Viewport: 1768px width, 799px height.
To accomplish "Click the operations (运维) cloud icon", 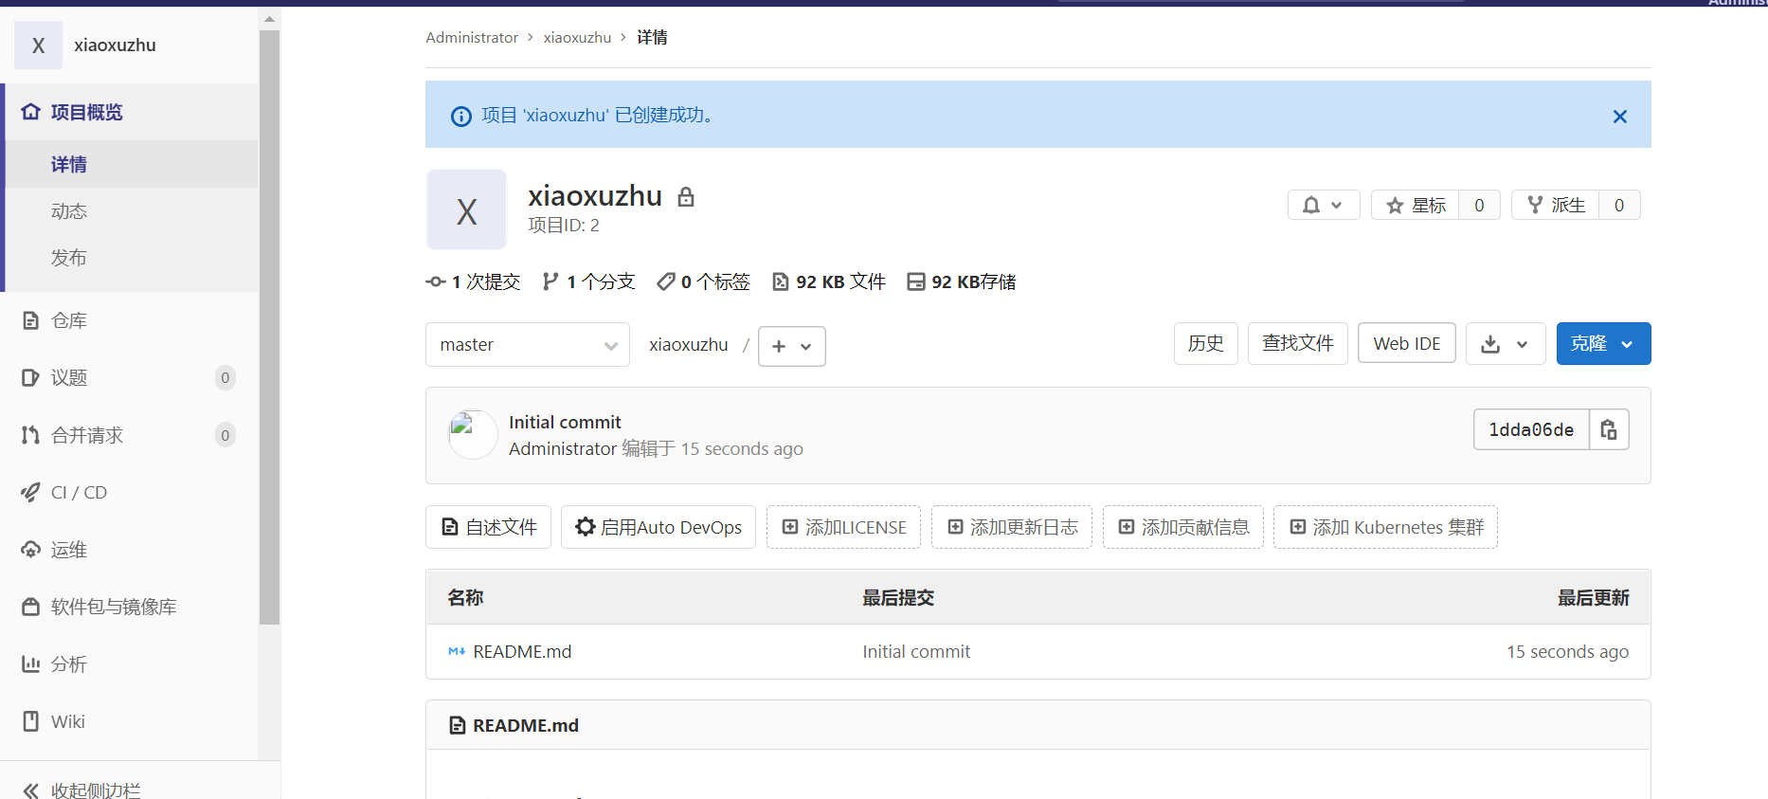I will 31,550.
